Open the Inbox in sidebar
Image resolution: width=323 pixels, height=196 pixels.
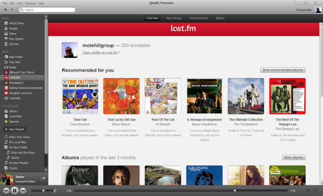tap(13, 34)
